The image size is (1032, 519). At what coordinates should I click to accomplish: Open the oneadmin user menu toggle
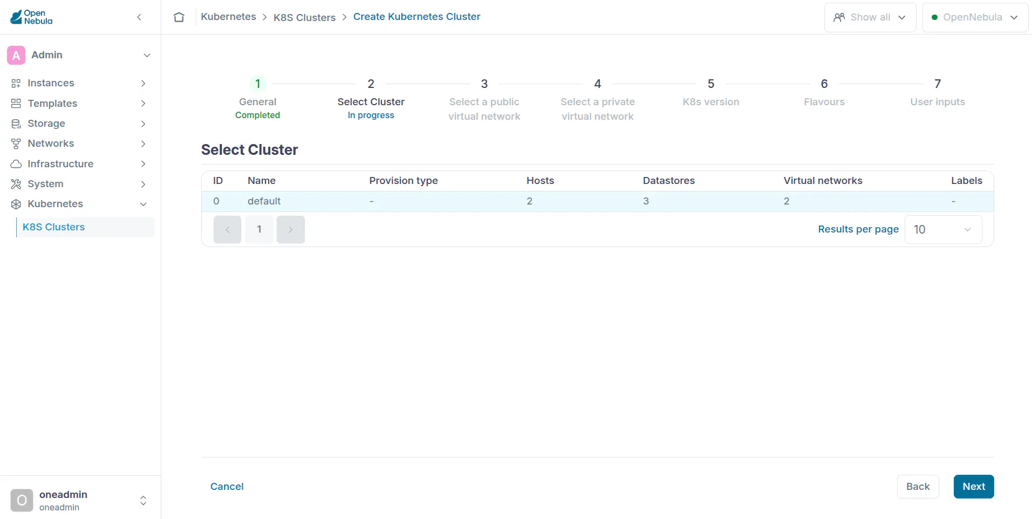coord(143,501)
